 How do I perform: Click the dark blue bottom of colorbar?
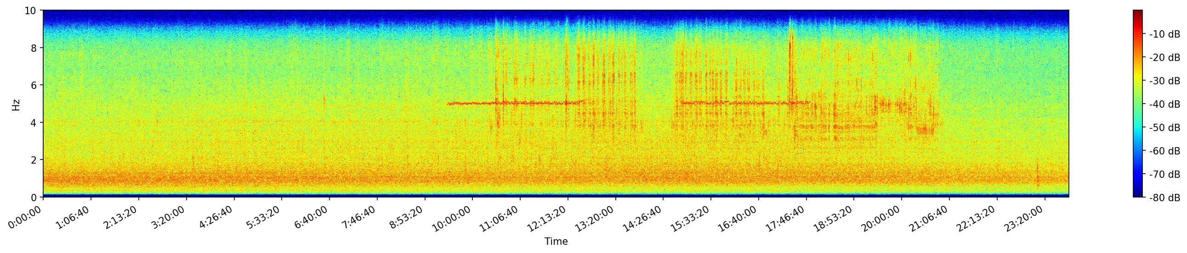pyautogui.click(x=1138, y=195)
